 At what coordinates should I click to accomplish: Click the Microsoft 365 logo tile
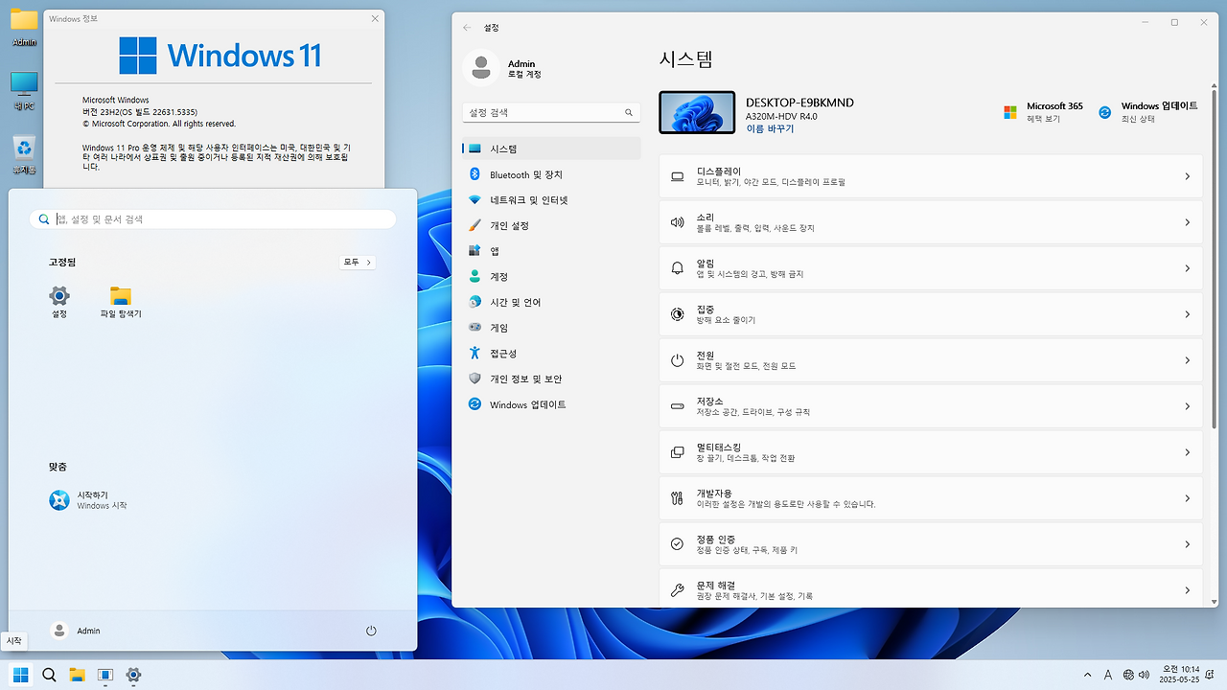[1009, 112]
